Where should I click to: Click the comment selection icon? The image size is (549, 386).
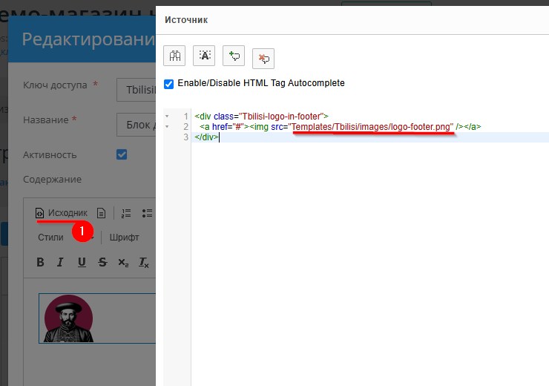(234, 56)
